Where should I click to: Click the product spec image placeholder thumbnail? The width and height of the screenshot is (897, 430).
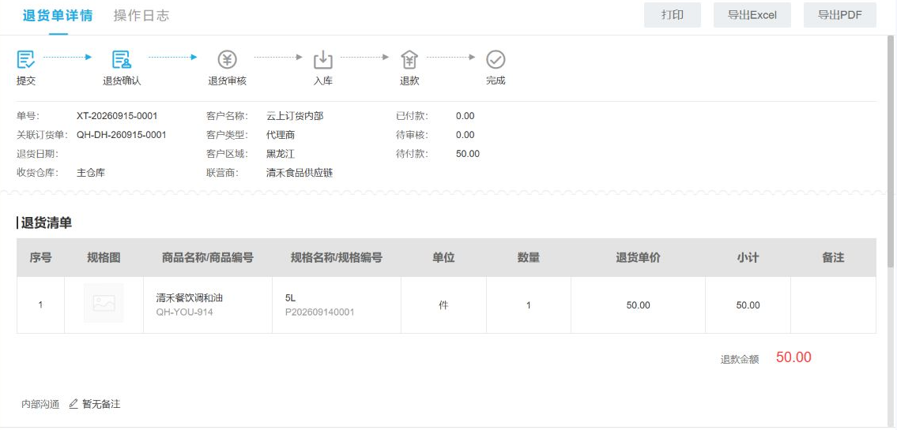(104, 303)
